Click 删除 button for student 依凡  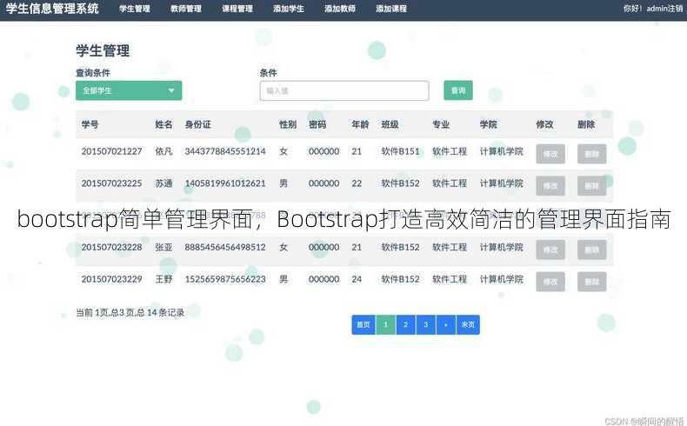[591, 154]
